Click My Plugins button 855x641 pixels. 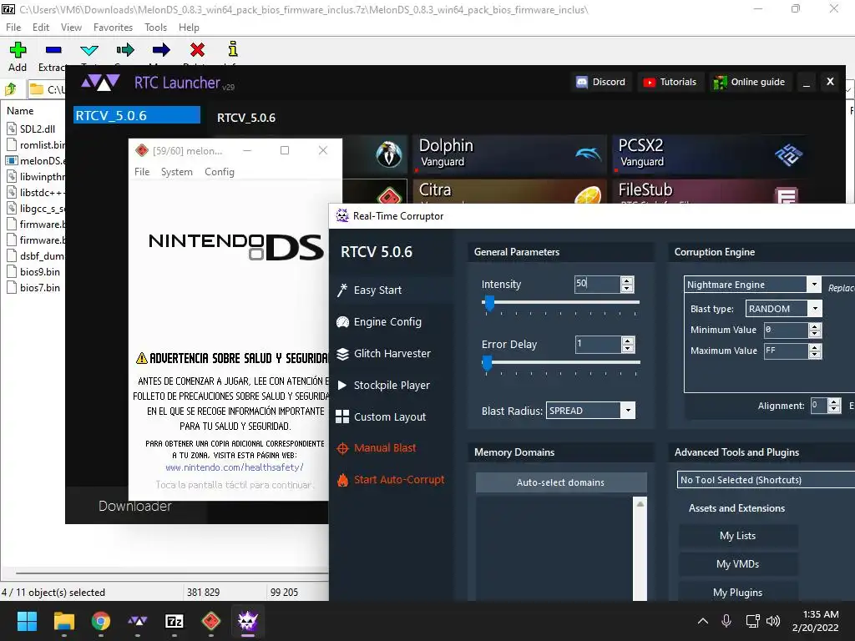coord(738,593)
